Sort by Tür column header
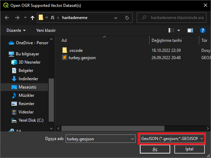The image size is (211, 158). 204,40
